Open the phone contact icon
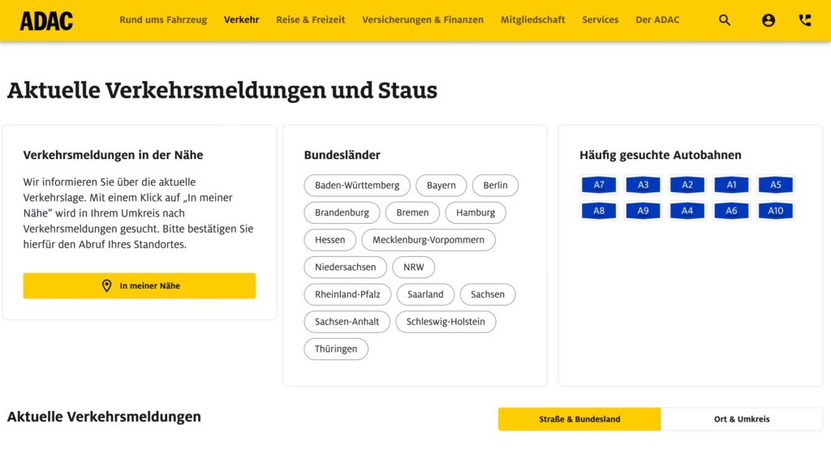The width and height of the screenshot is (831, 467). point(804,20)
